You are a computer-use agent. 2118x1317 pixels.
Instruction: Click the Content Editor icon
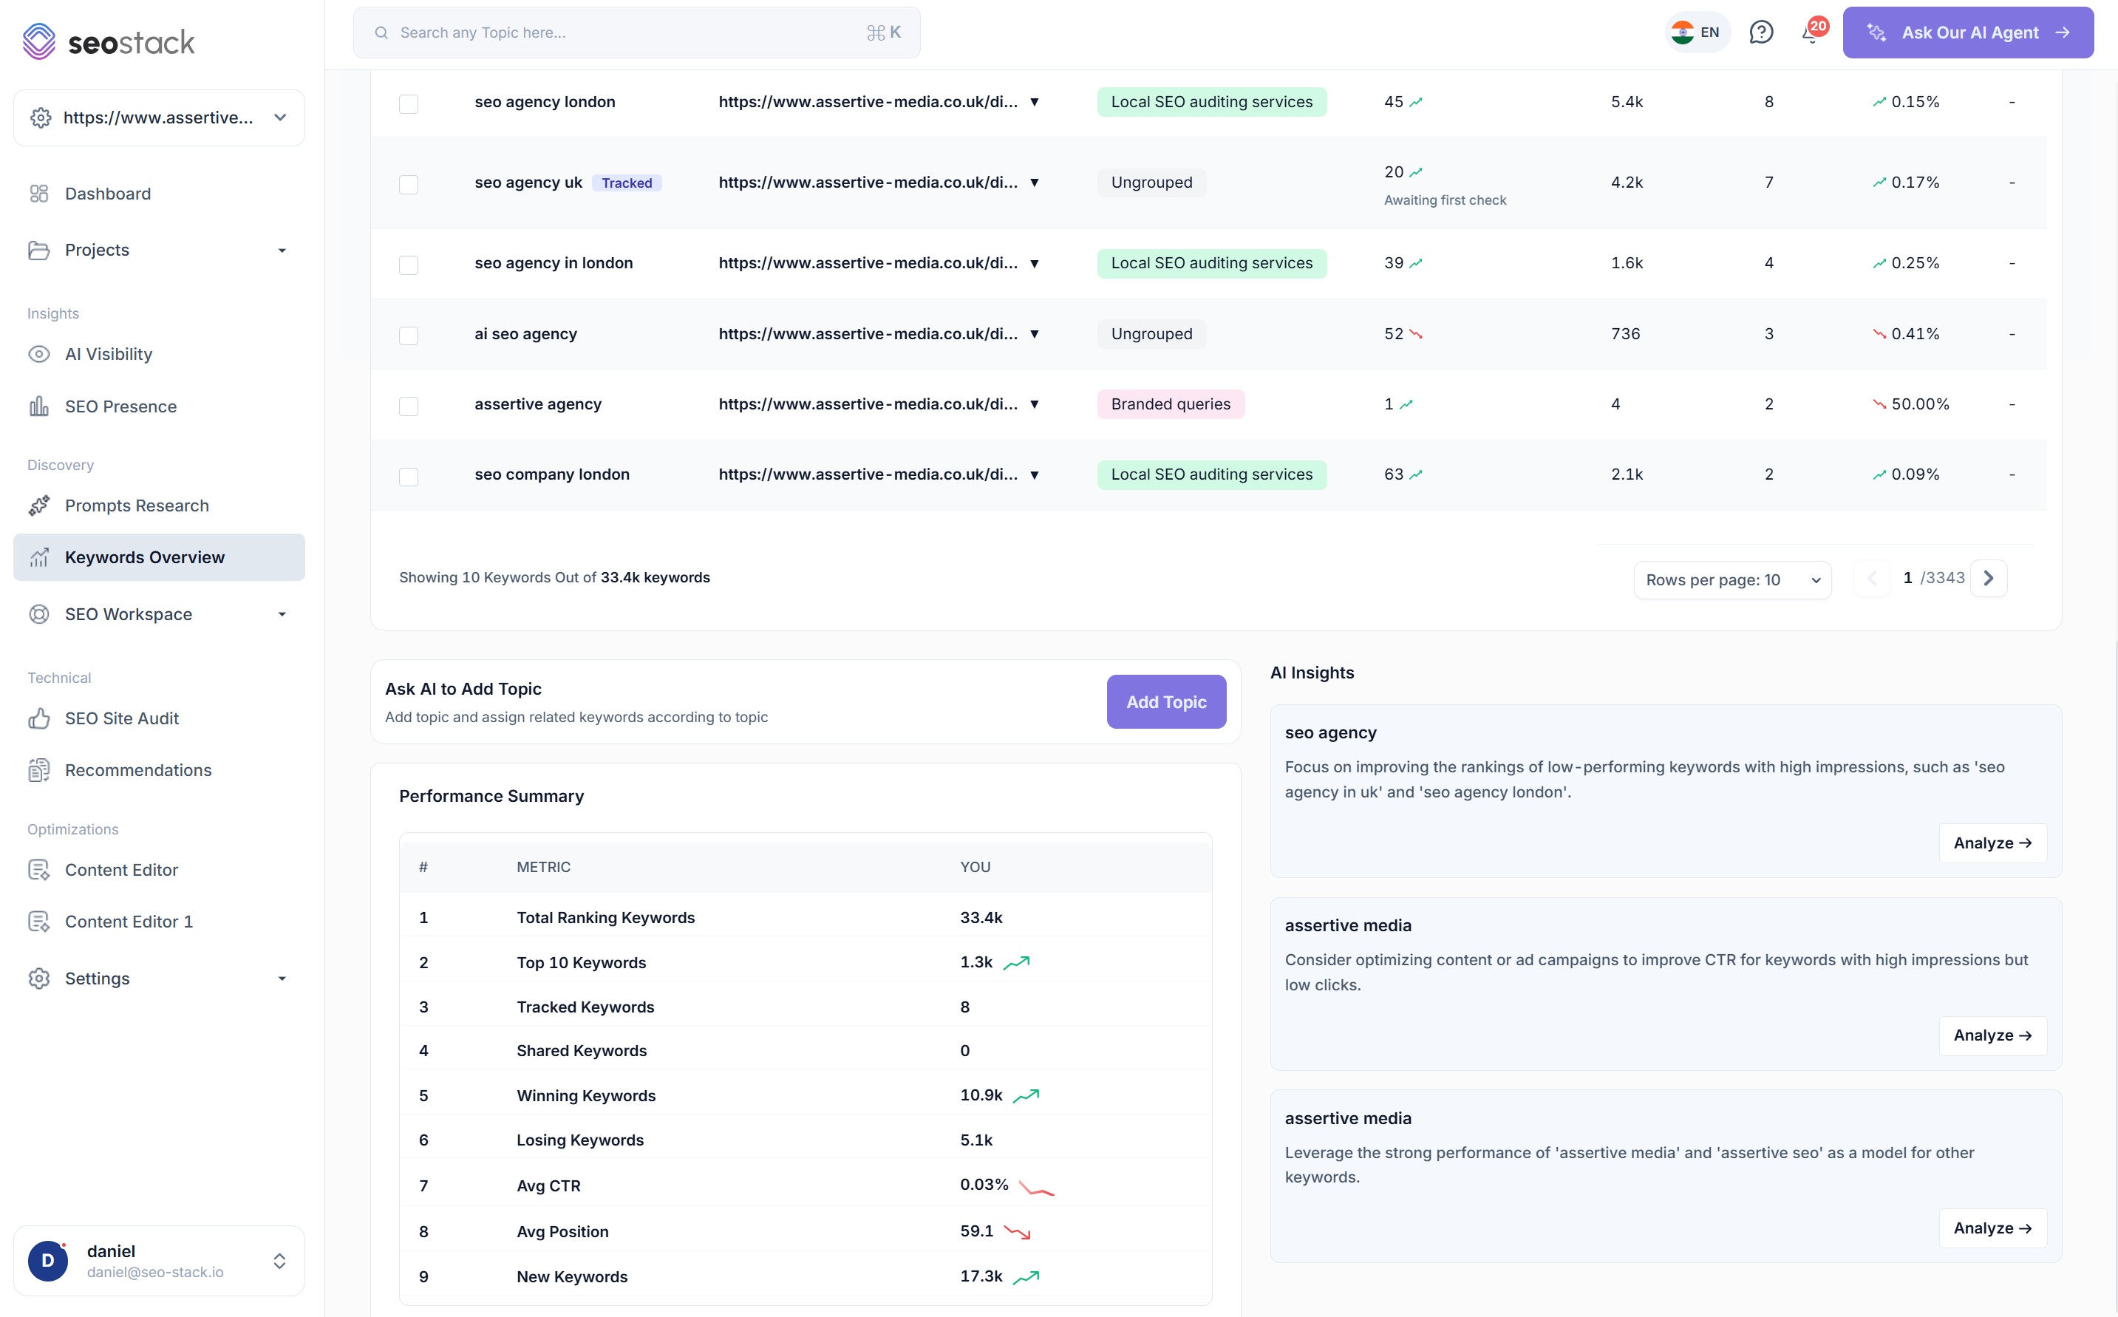(x=39, y=870)
